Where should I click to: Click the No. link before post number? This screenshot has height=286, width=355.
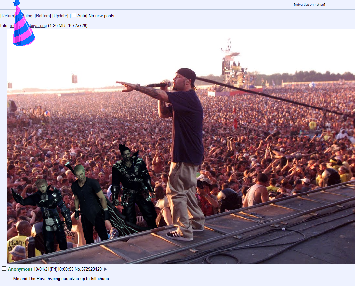click(78, 269)
